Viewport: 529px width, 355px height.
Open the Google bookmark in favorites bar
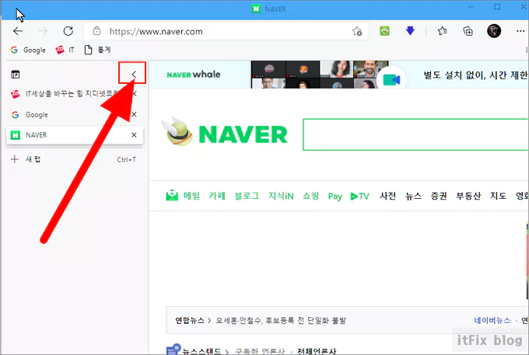click(28, 50)
